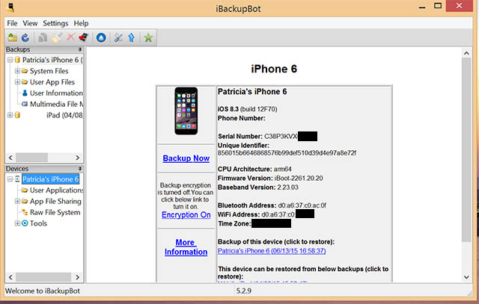This screenshot has height=304, width=479.
Task: Click the tools (wrench and scissors) toolbar icon
Action: pyautogui.click(x=118, y=37)
